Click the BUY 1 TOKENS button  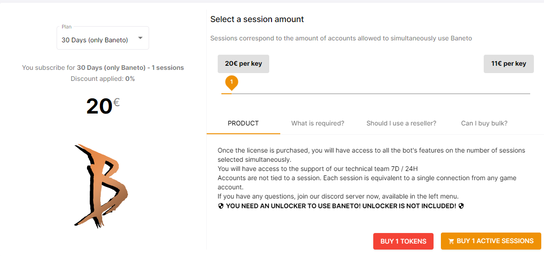tap(404, 241)
